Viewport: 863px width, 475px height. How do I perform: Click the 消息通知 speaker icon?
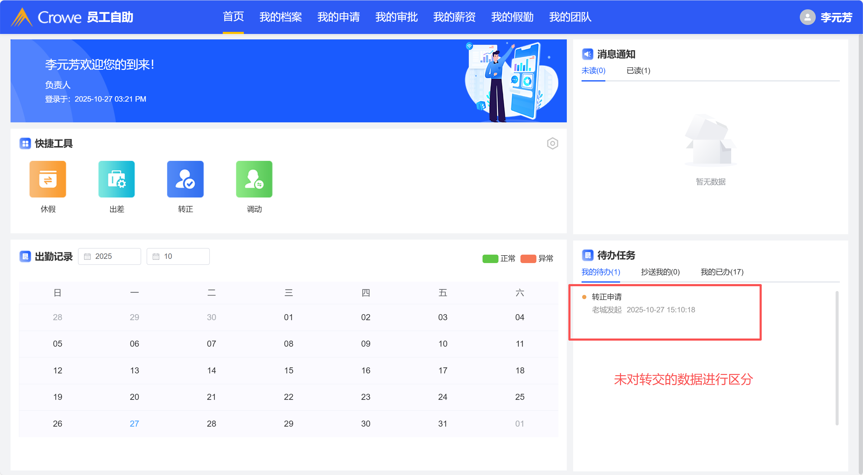(x=588, y=54)
